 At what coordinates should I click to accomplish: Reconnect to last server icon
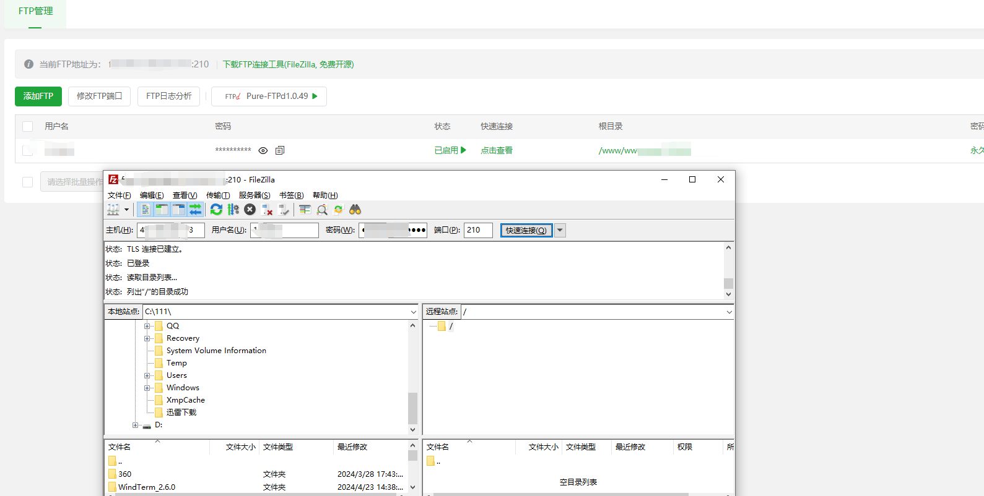(x=284, y=210)
